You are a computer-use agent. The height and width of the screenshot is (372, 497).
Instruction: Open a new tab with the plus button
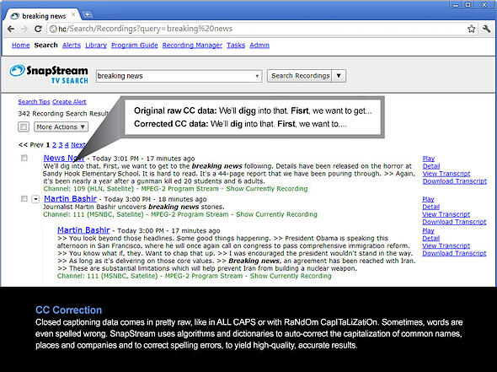tap(87, 14)
